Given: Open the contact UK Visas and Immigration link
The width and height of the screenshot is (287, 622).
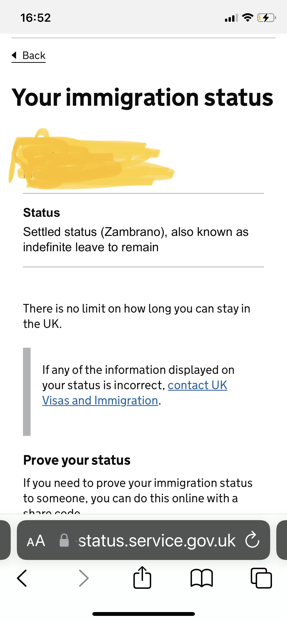Looking at the screenshot, I should pyautogui.click(x=197, y=385).
